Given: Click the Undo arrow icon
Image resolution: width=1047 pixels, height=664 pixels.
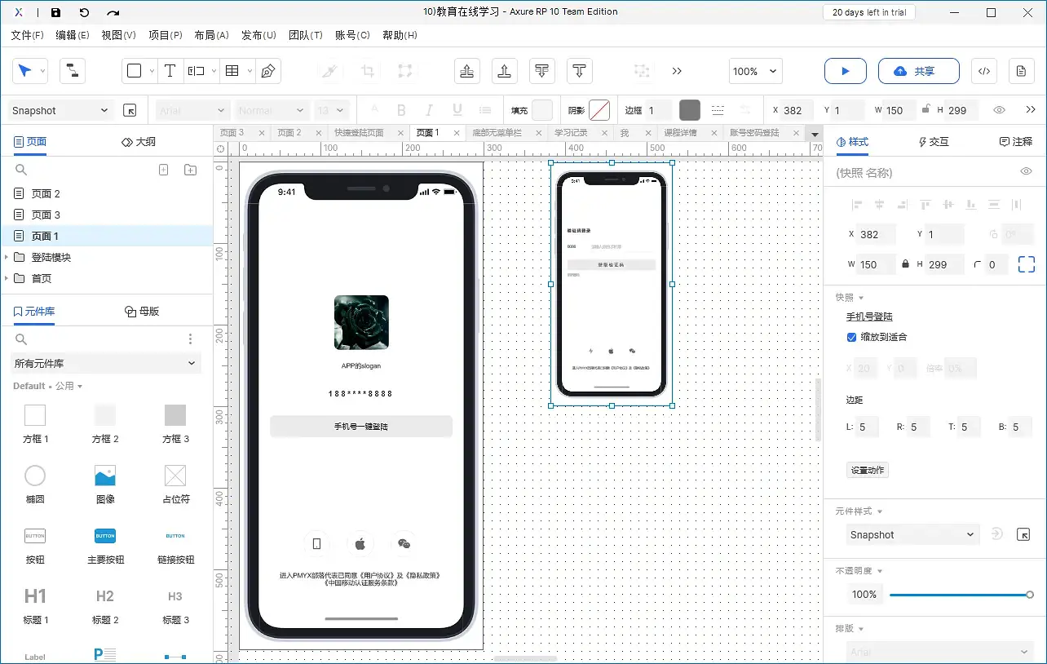Looking at the screenshot, I should pos(84,12).
